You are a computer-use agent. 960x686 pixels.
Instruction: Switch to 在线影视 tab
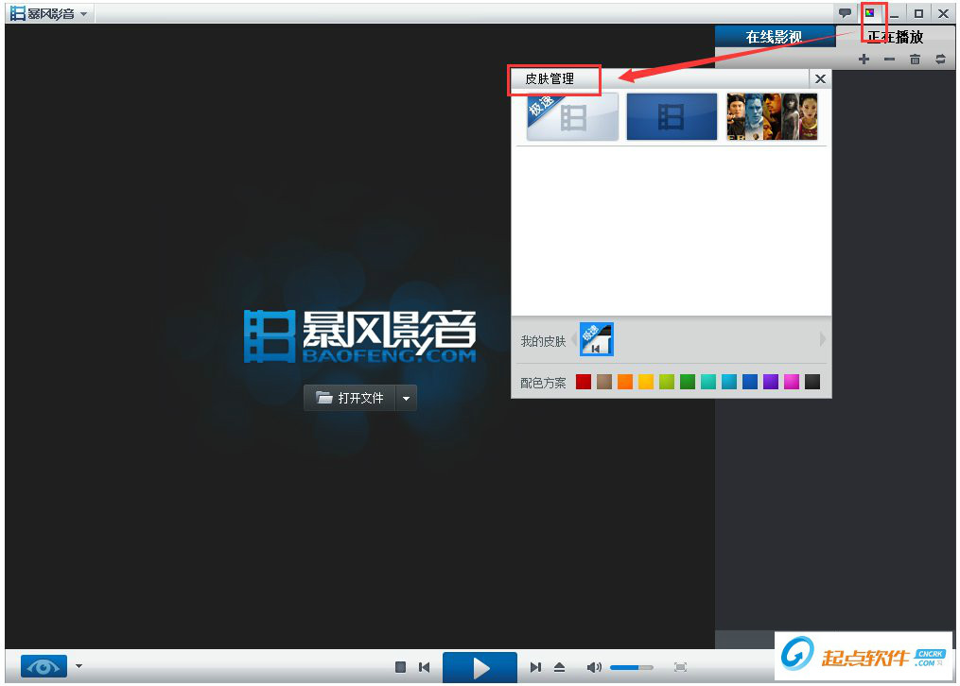pos(775,37)
